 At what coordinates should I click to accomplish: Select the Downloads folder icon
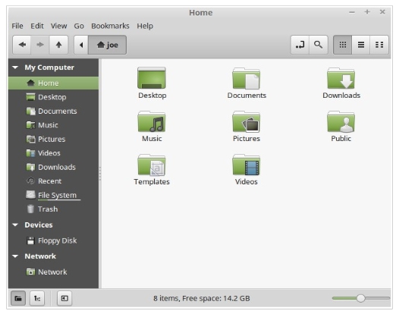coord(341,78)
